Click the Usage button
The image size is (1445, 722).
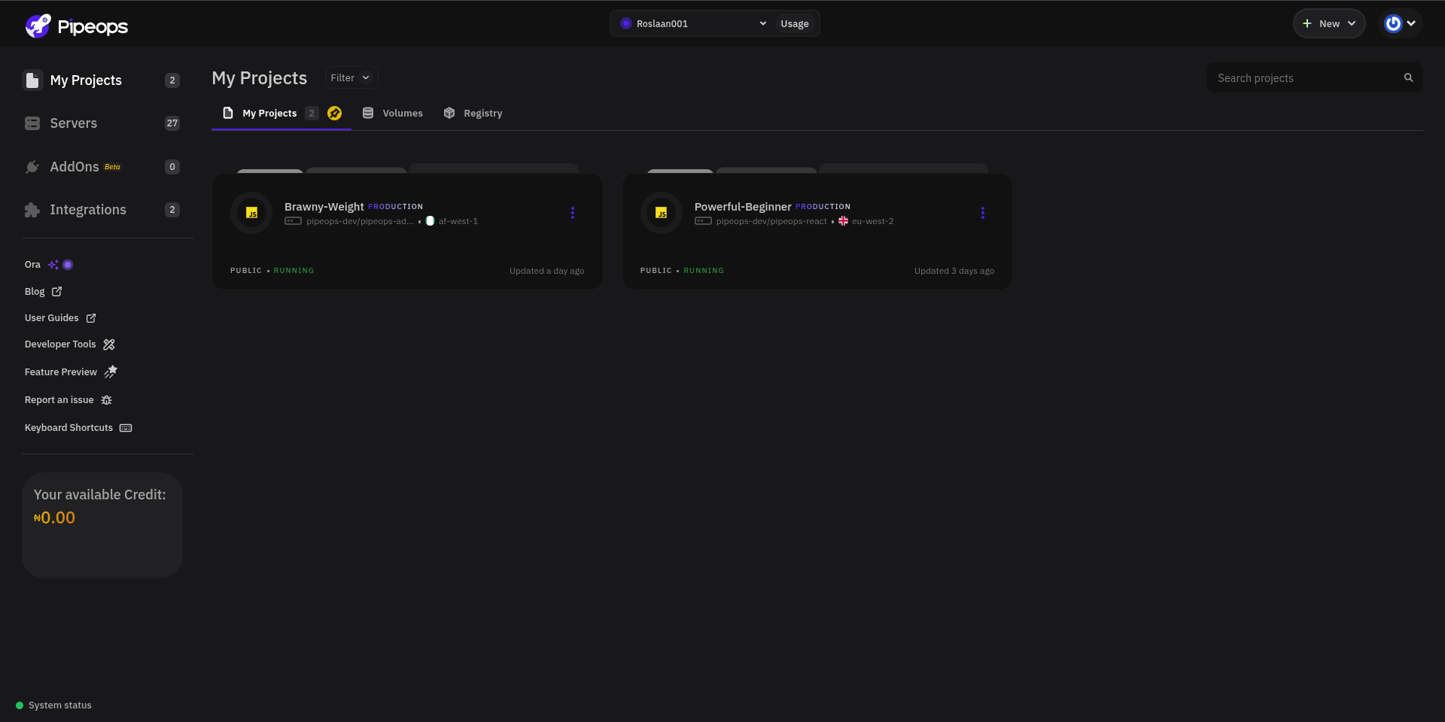[795, 23]
